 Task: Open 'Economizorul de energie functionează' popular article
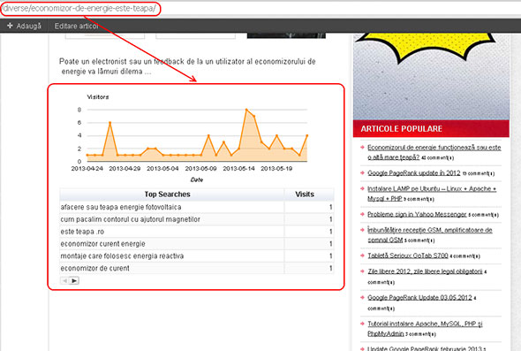click(x=434, y=152)
